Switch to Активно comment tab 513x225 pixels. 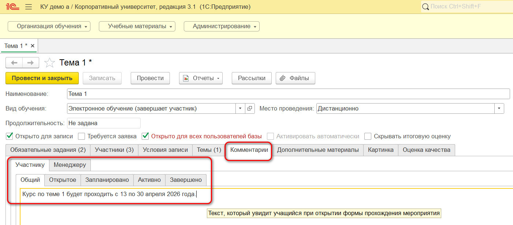point(149,180)
